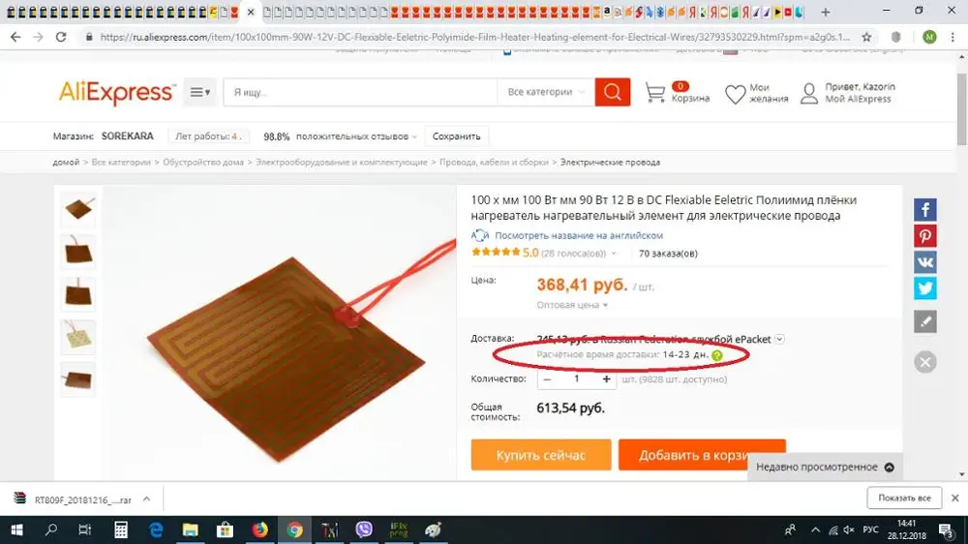Click the delivery time help question icon
Image resolution: width=968 pixels, height=544 pixels.
pos(716,355)
